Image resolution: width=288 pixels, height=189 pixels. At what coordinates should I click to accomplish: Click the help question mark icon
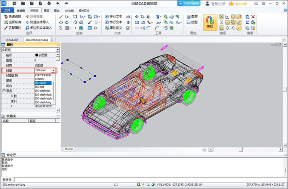[285, 10]
